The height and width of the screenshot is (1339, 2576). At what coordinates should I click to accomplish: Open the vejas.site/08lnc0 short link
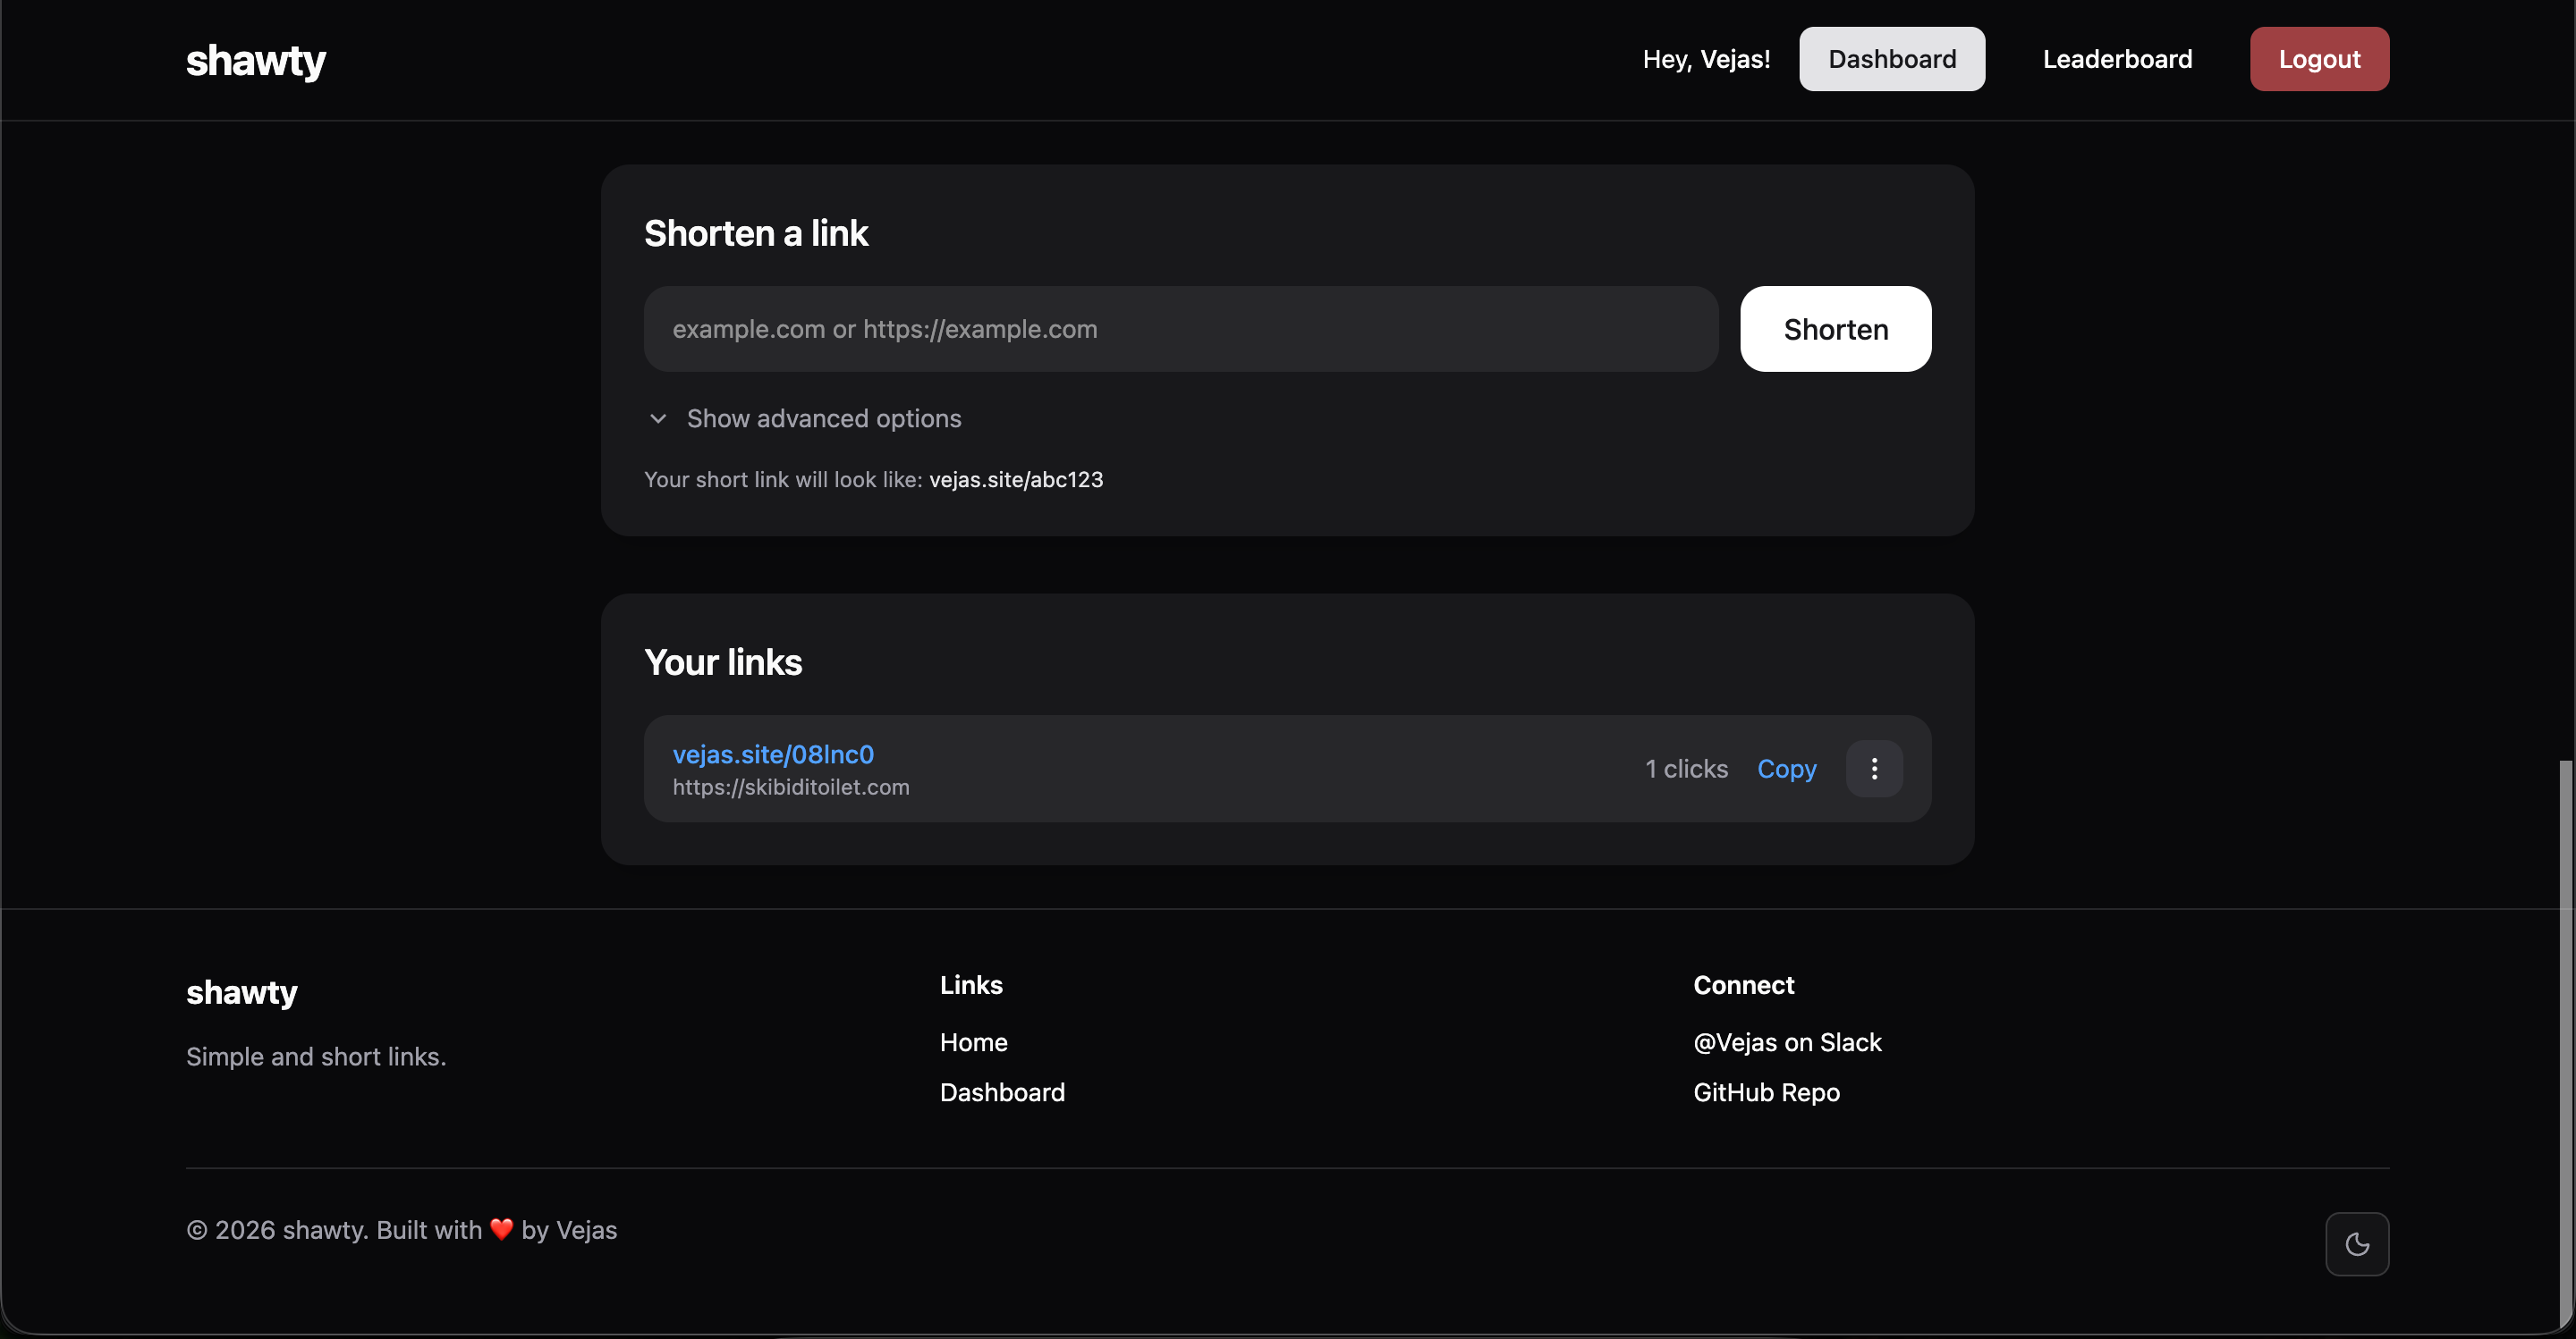[773, 754]
